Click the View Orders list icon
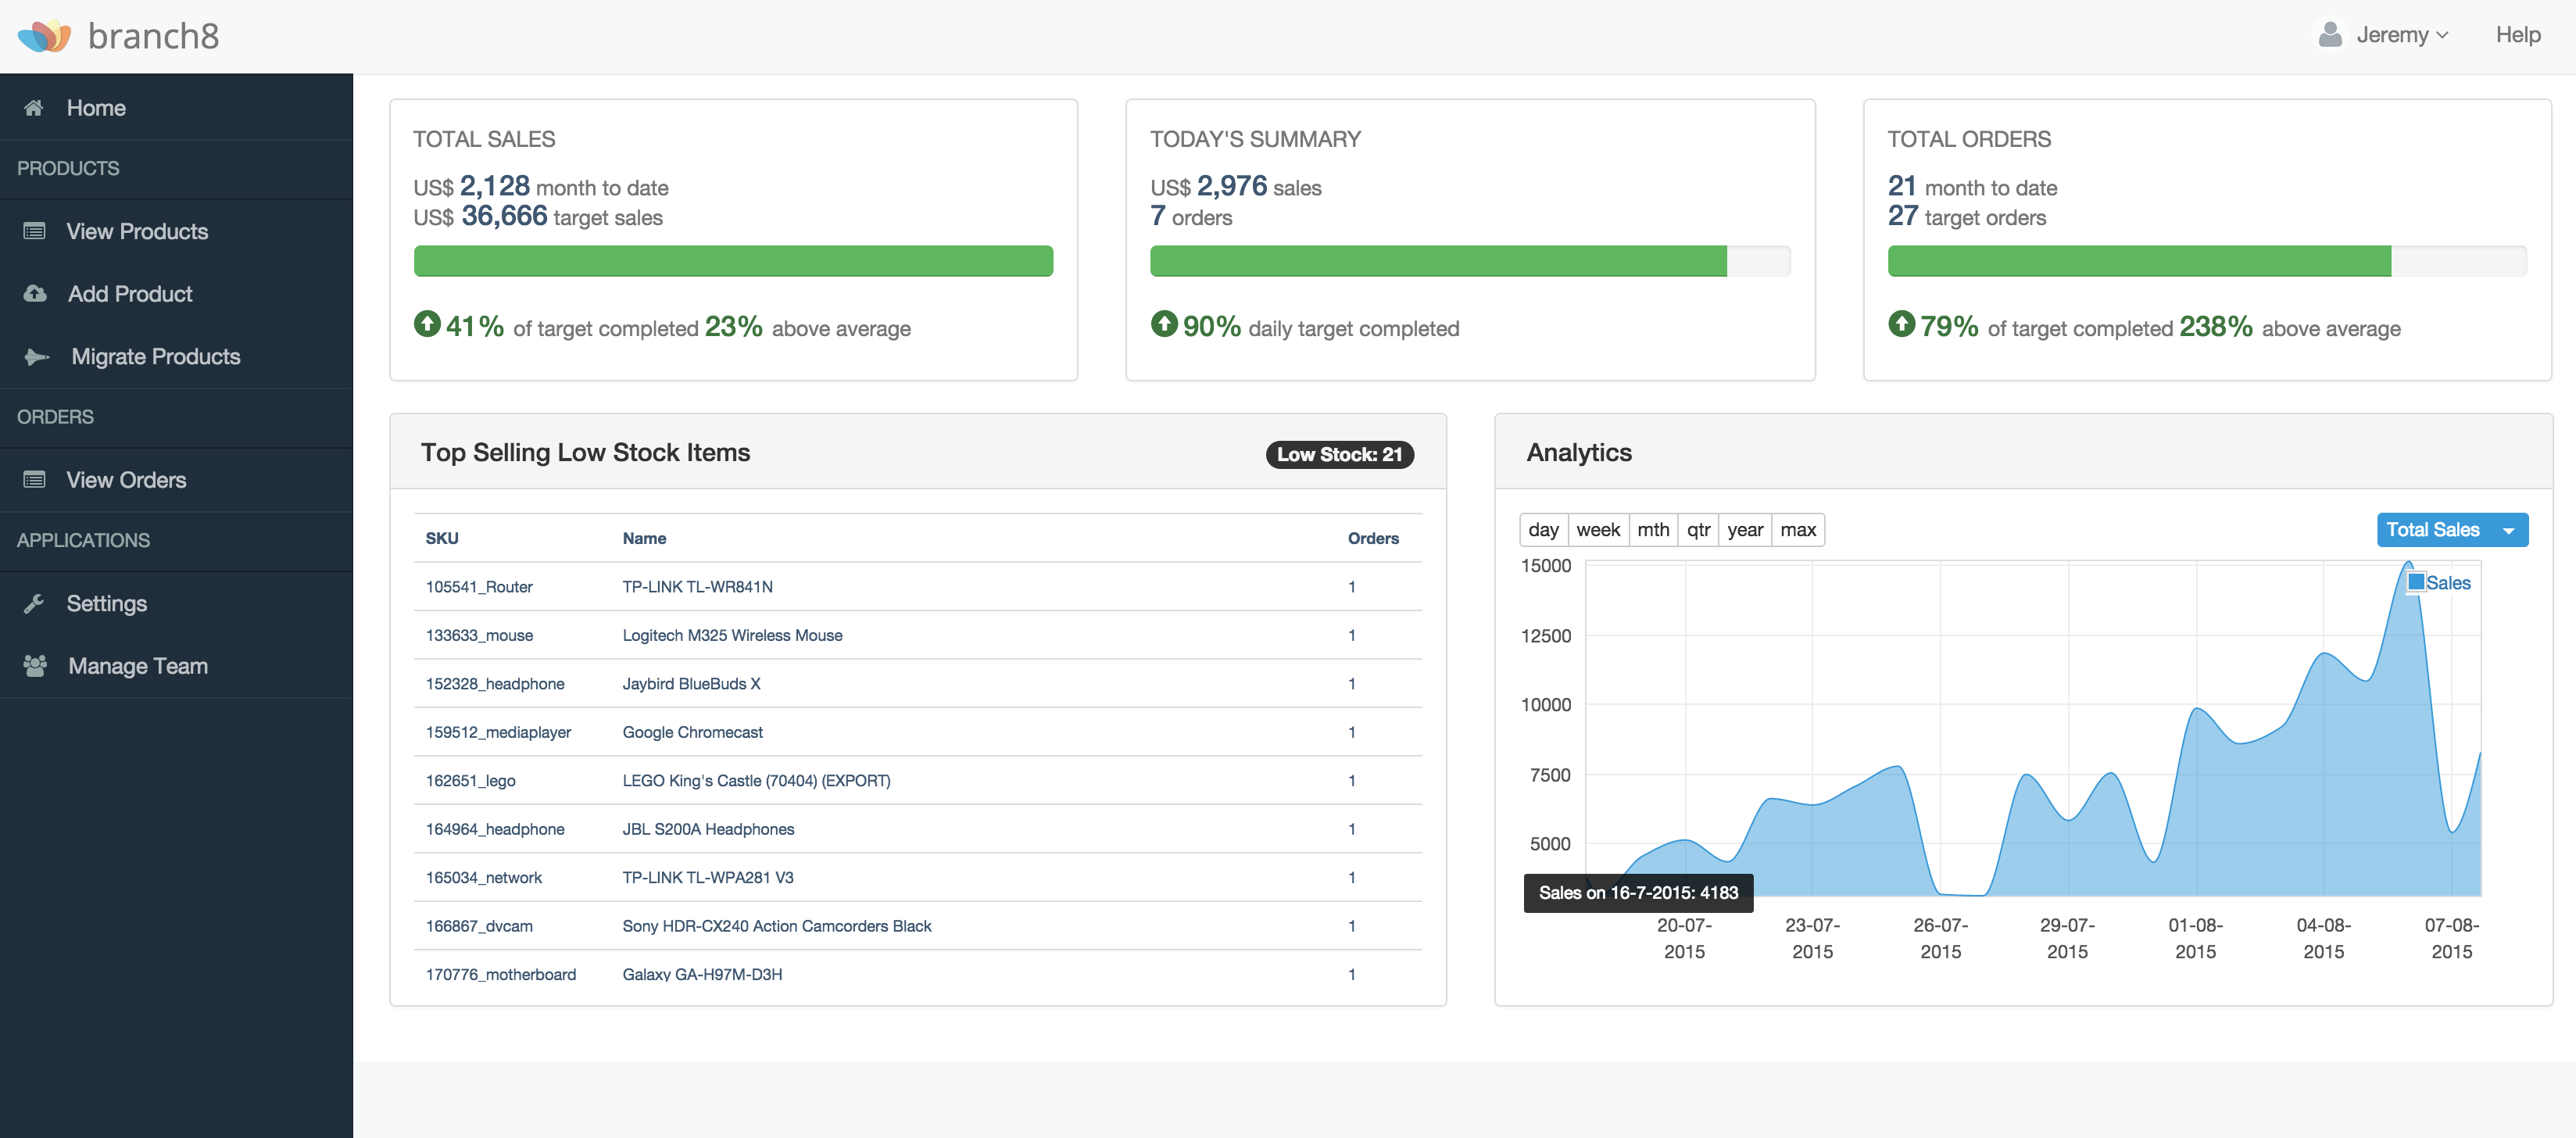The width and height of the screenshot is (2576, 1138). coord(34,480)
